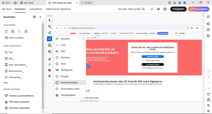Open Formular vorbereiten
Screen dimensions: 212x114
pos(17,108)
